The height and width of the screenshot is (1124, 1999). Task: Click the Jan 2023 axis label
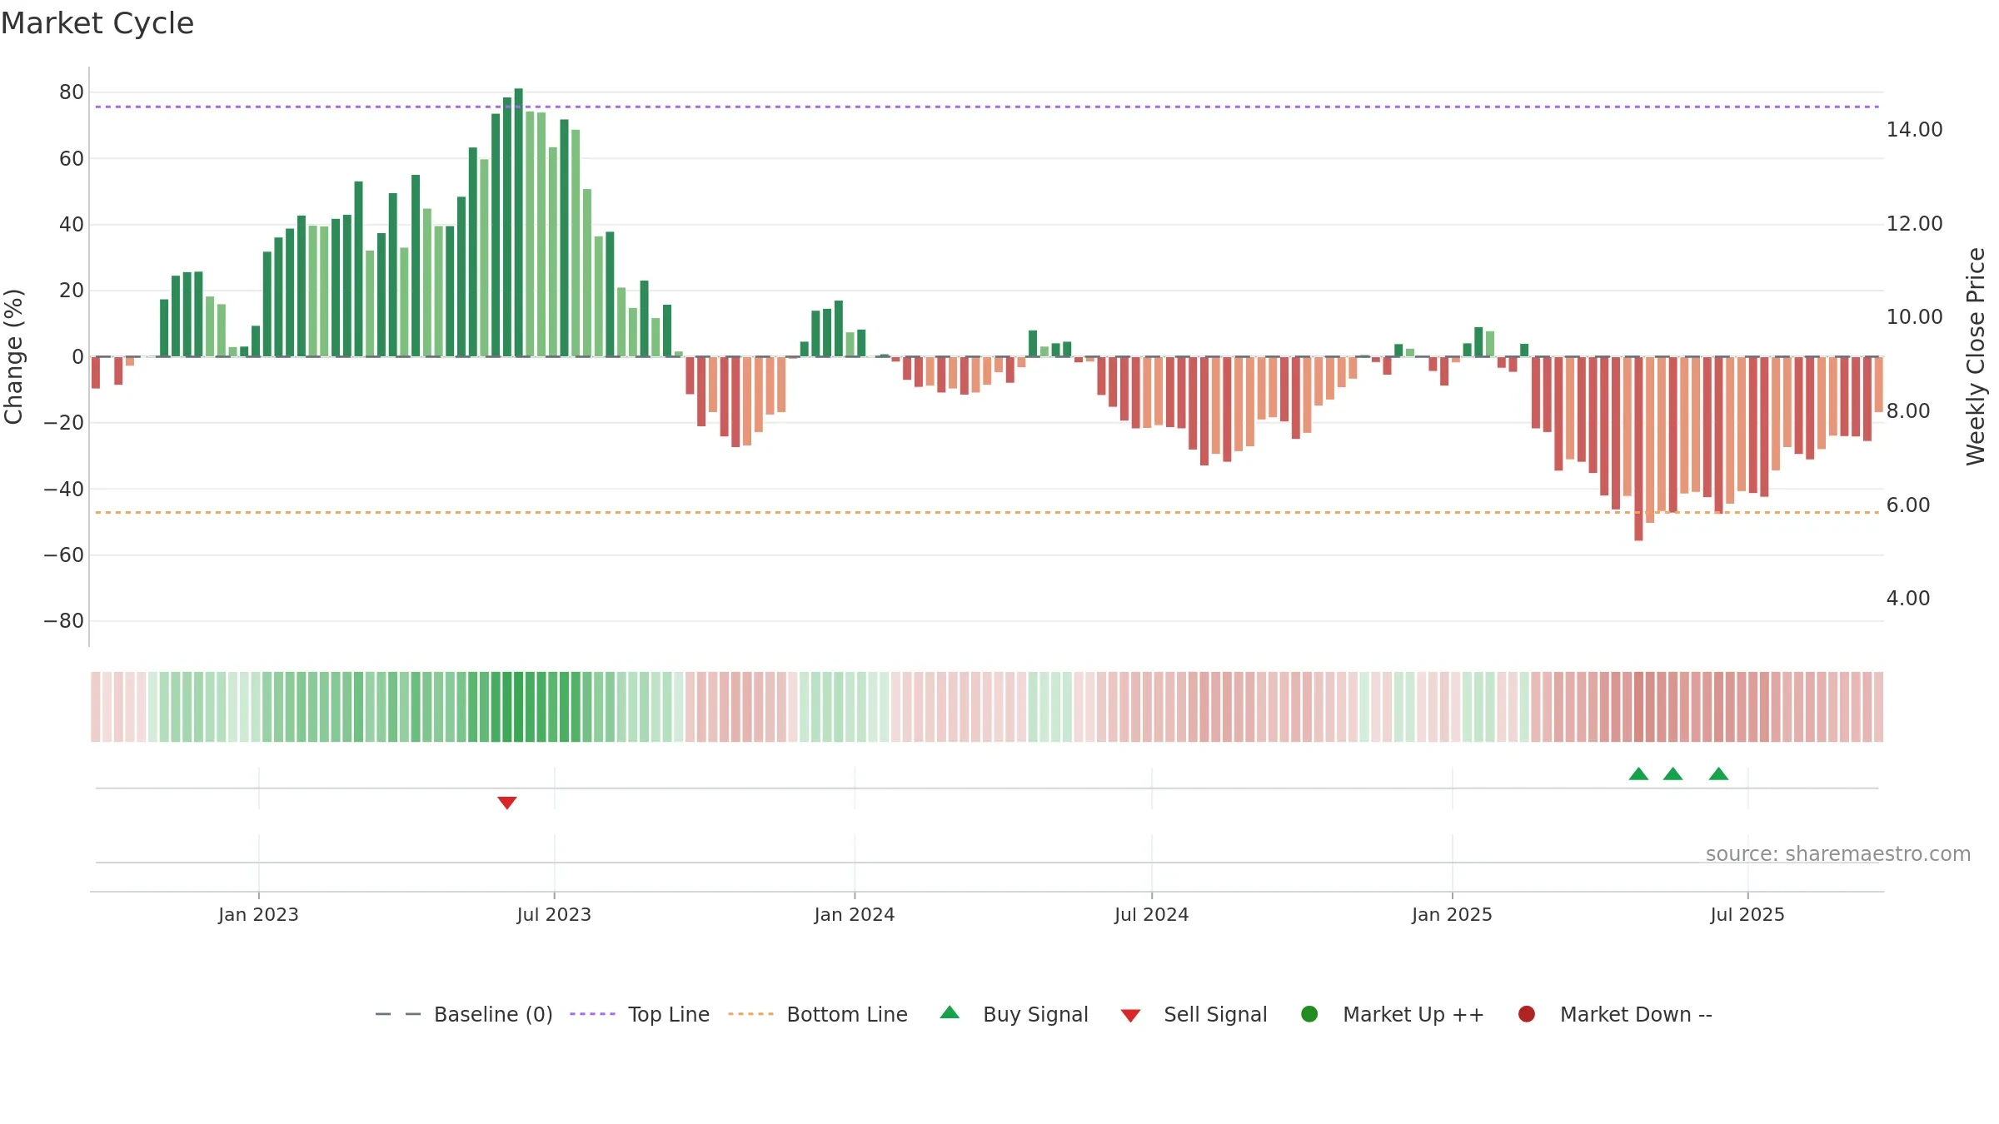click(258, 914)
